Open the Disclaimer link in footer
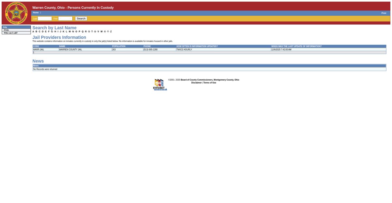 coord(196,83)
